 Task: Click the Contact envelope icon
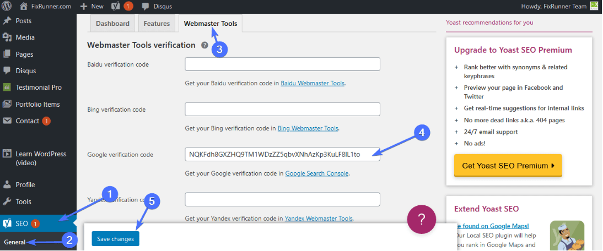(7, 121)
